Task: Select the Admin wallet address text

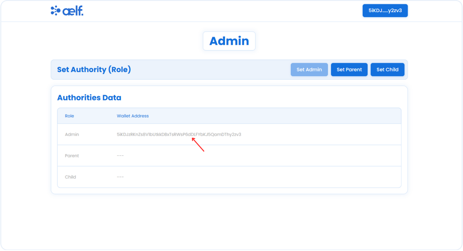Action: click(179, 134)
